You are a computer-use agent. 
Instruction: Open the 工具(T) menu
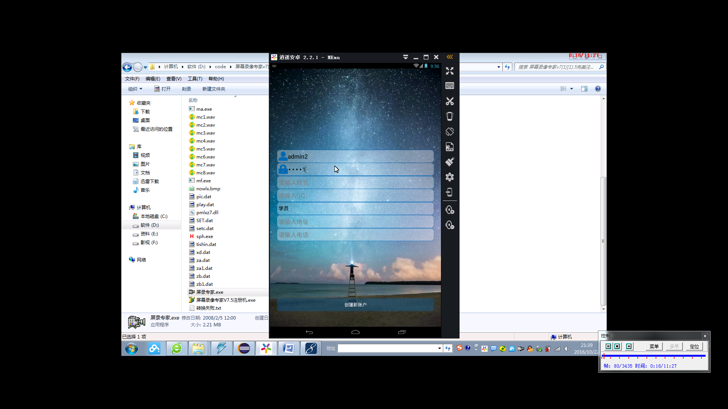tap(195, 79)
